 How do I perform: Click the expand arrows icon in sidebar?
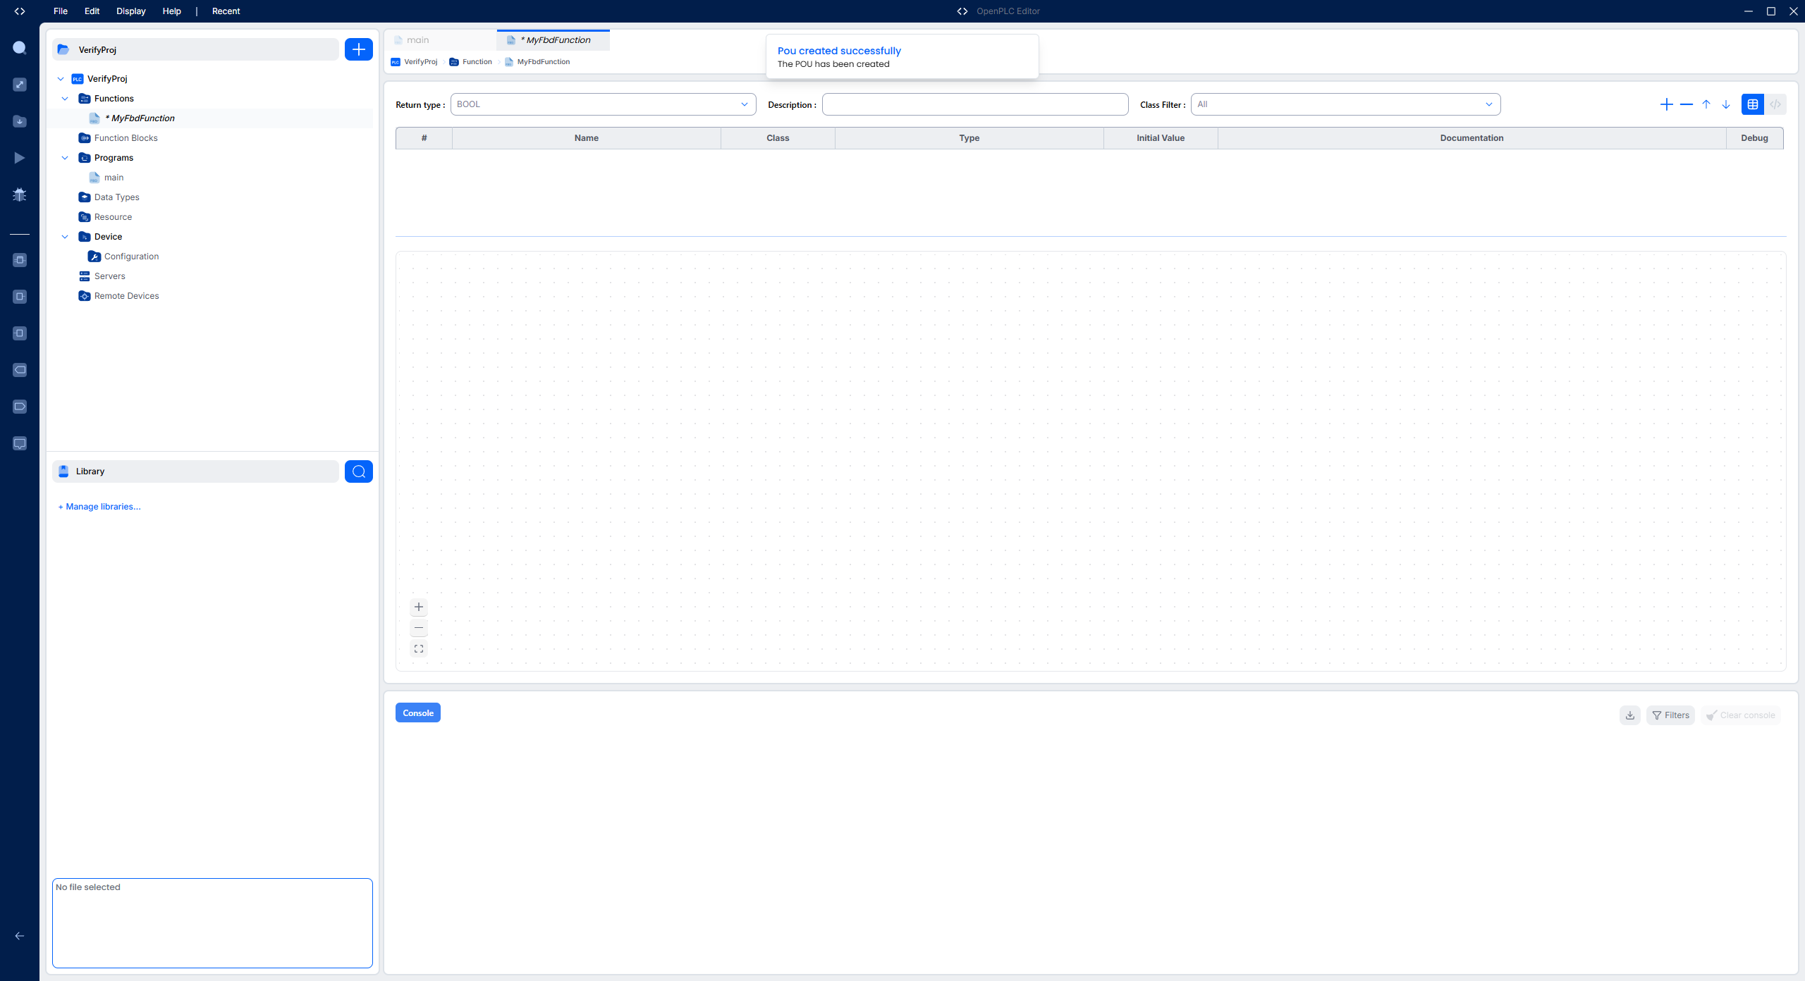(20, 85)
